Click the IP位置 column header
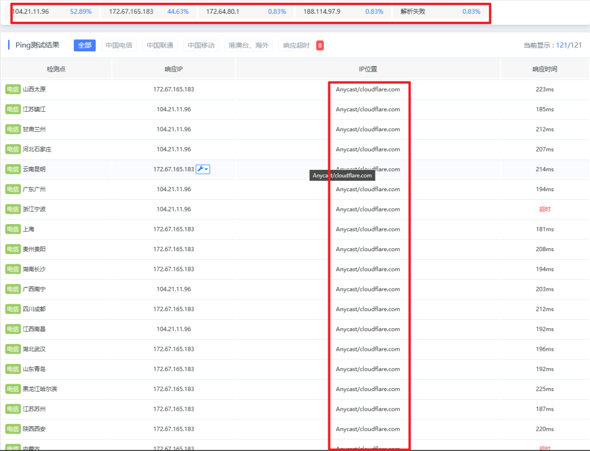The image size is (590, 451). point(368,69)
